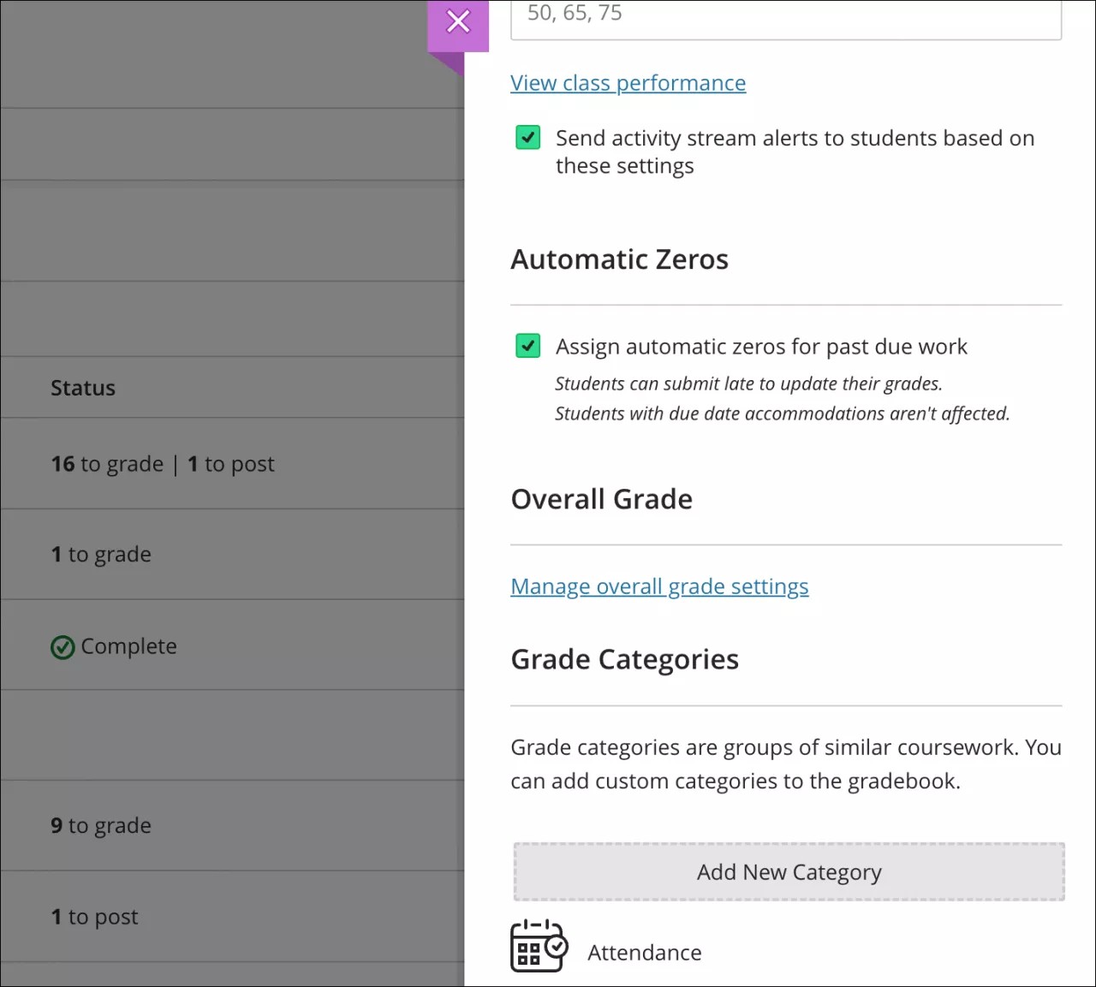Click the Attendance calendar icon
This screenshot has height=987, width=1096.
point(538,947)
